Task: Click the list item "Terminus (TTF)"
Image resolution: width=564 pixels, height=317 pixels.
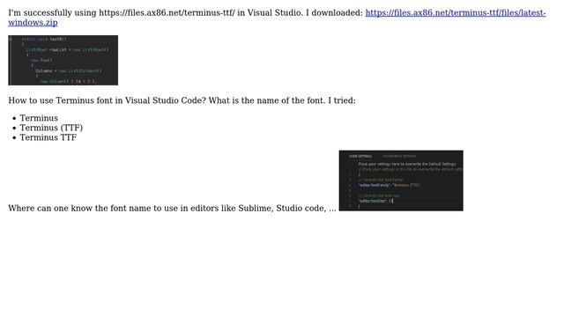Action: tap(51, 128)
